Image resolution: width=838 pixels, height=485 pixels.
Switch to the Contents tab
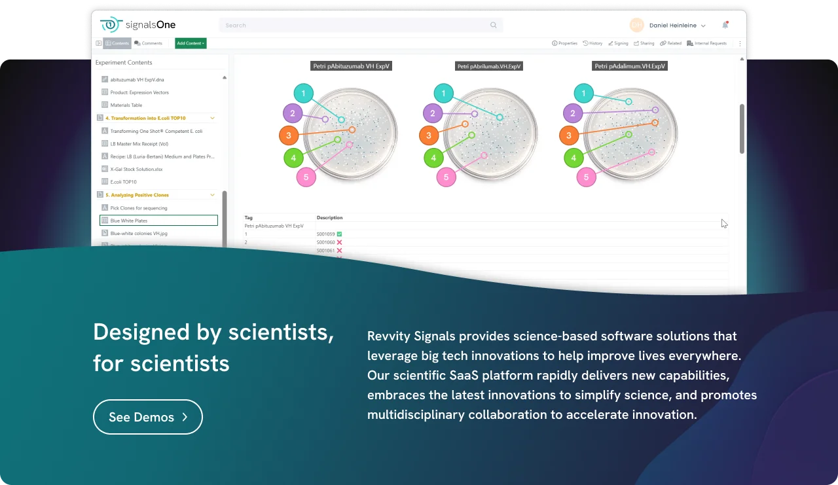click(x=117, y=43)
